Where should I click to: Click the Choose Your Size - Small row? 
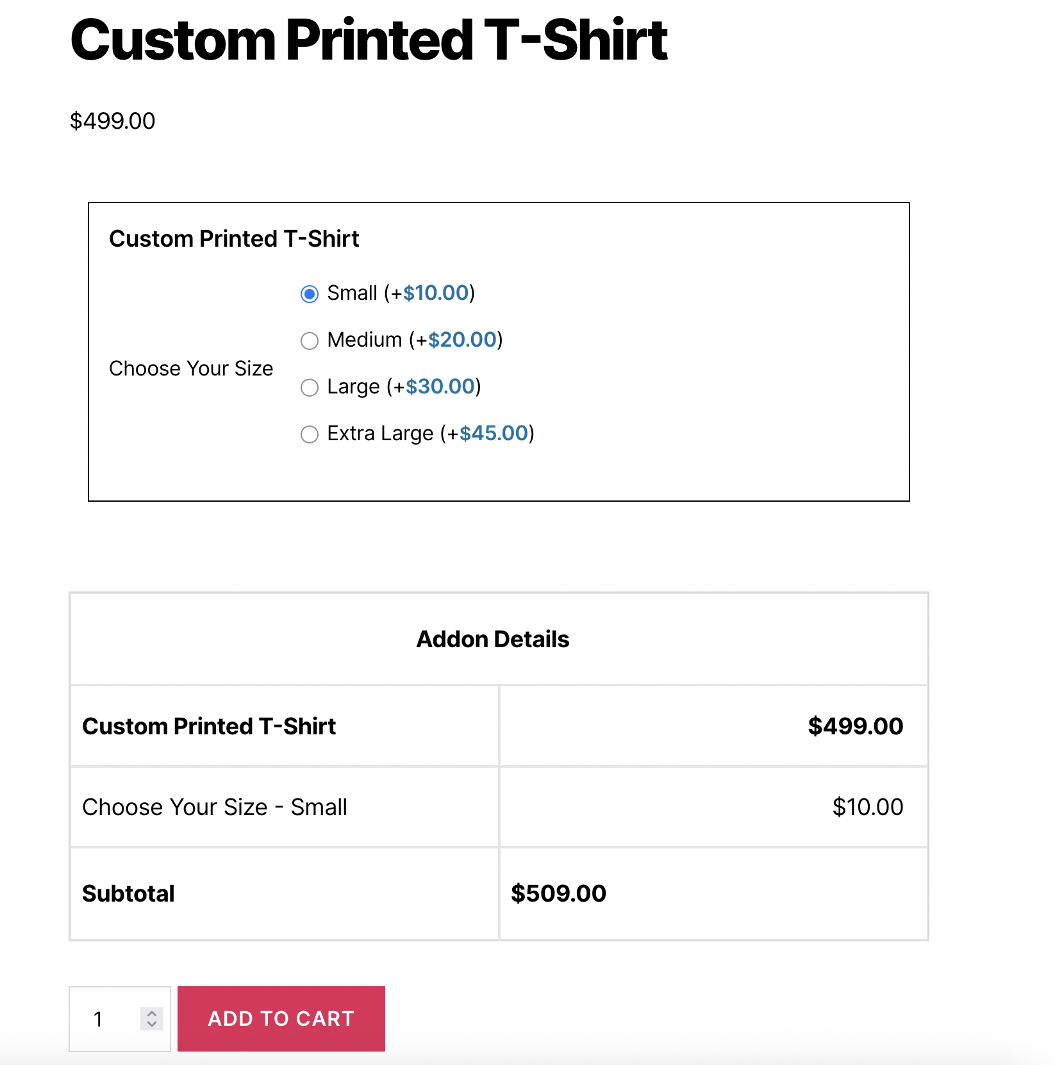[x=215, y=807]
